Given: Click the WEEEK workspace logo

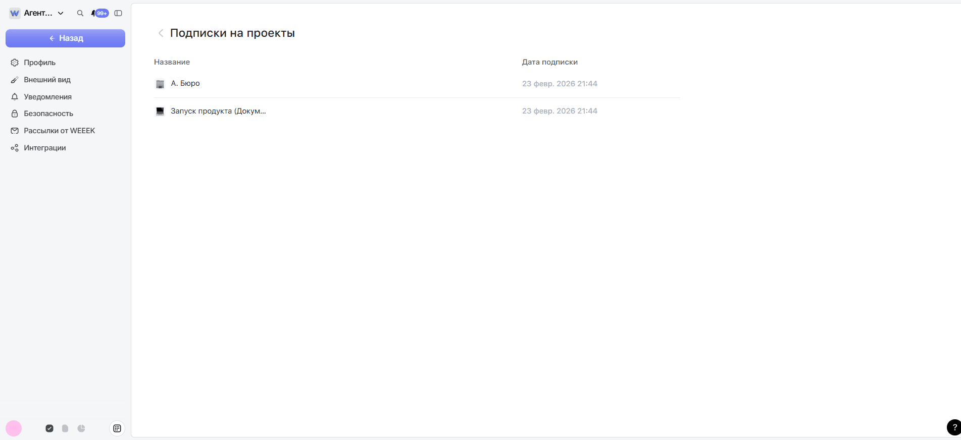Looking at the screenshot, I should coord(15,14).
